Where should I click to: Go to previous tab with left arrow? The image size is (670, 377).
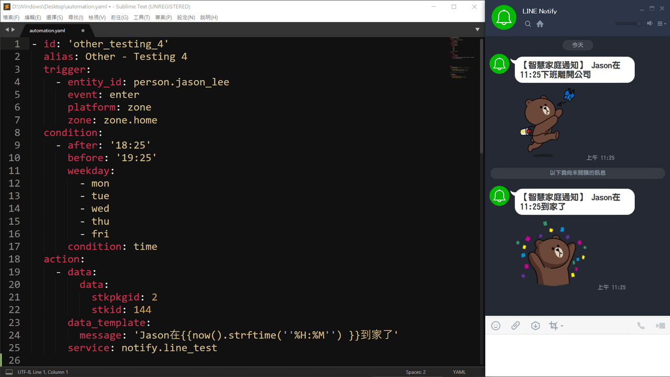6,30
